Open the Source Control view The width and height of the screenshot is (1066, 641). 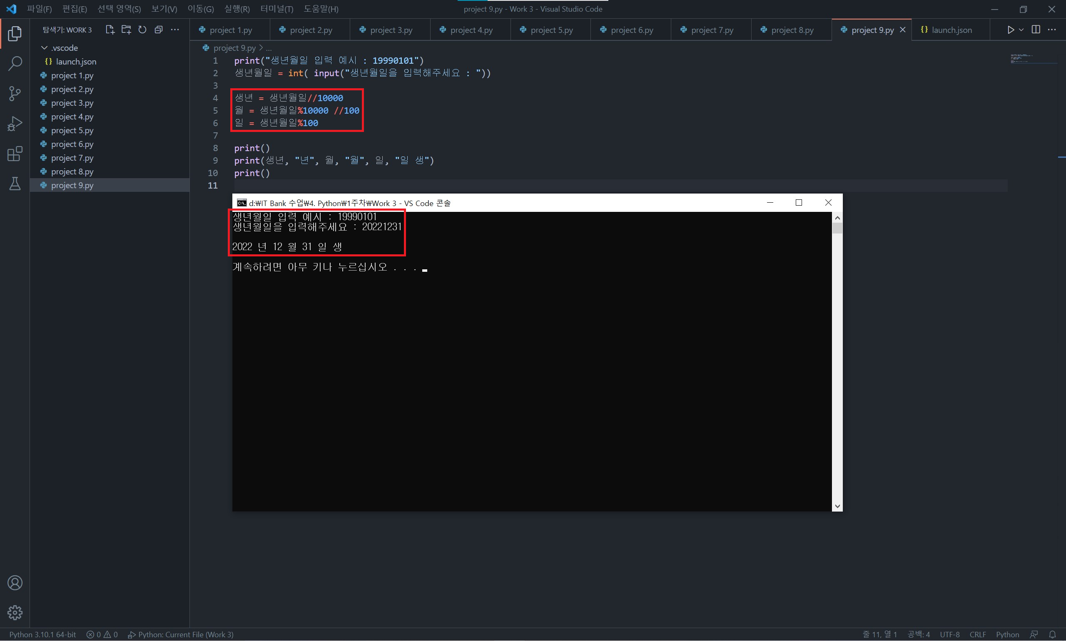pos(15,93)
